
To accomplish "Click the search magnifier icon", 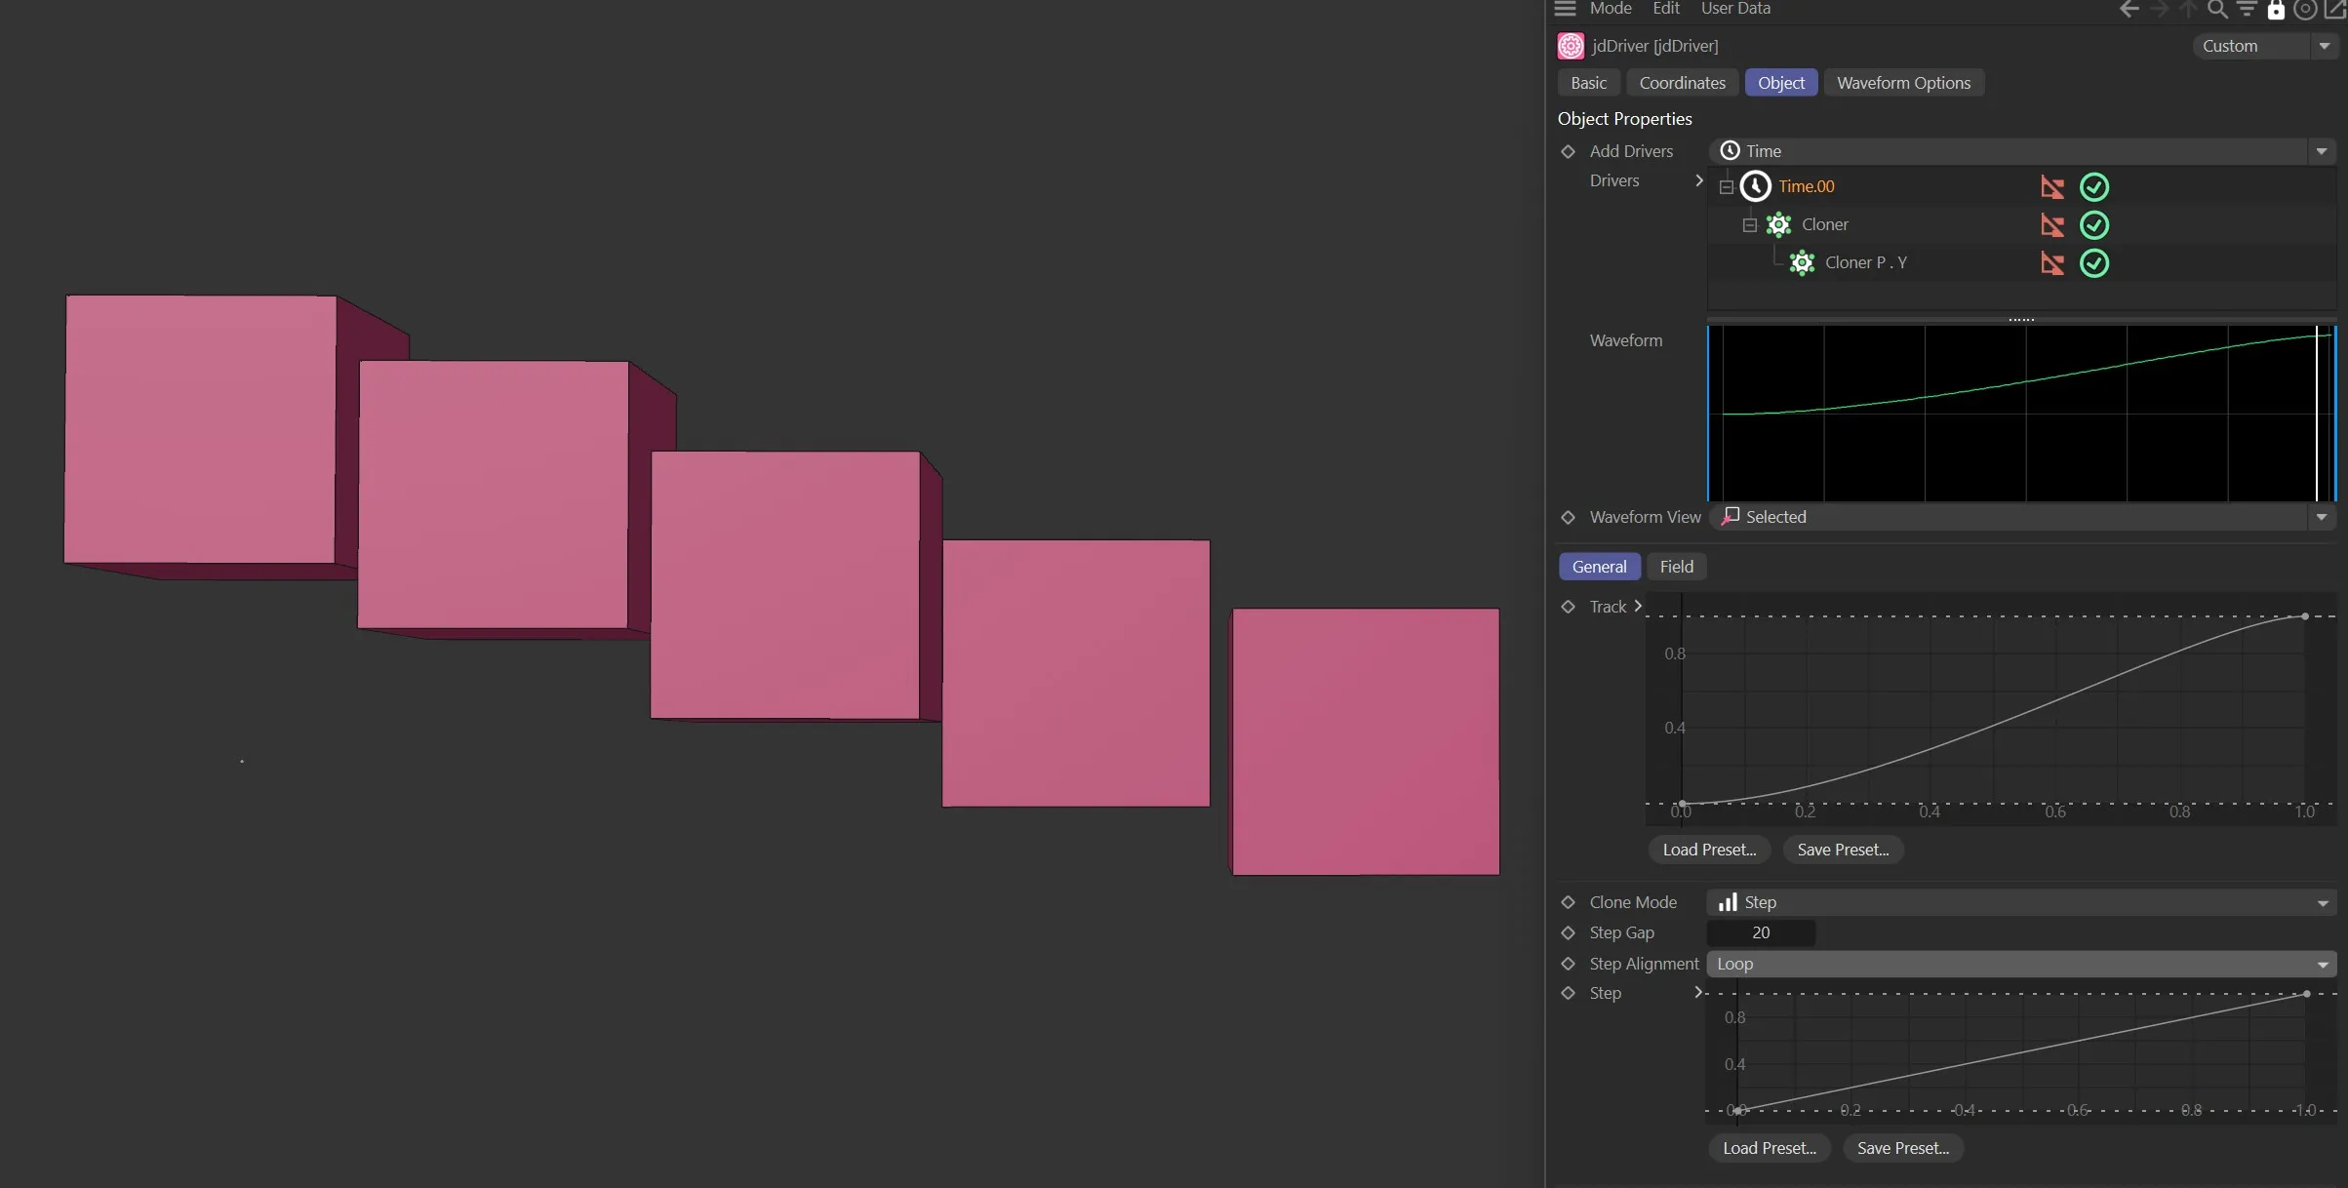I will tap(2216, 10).
